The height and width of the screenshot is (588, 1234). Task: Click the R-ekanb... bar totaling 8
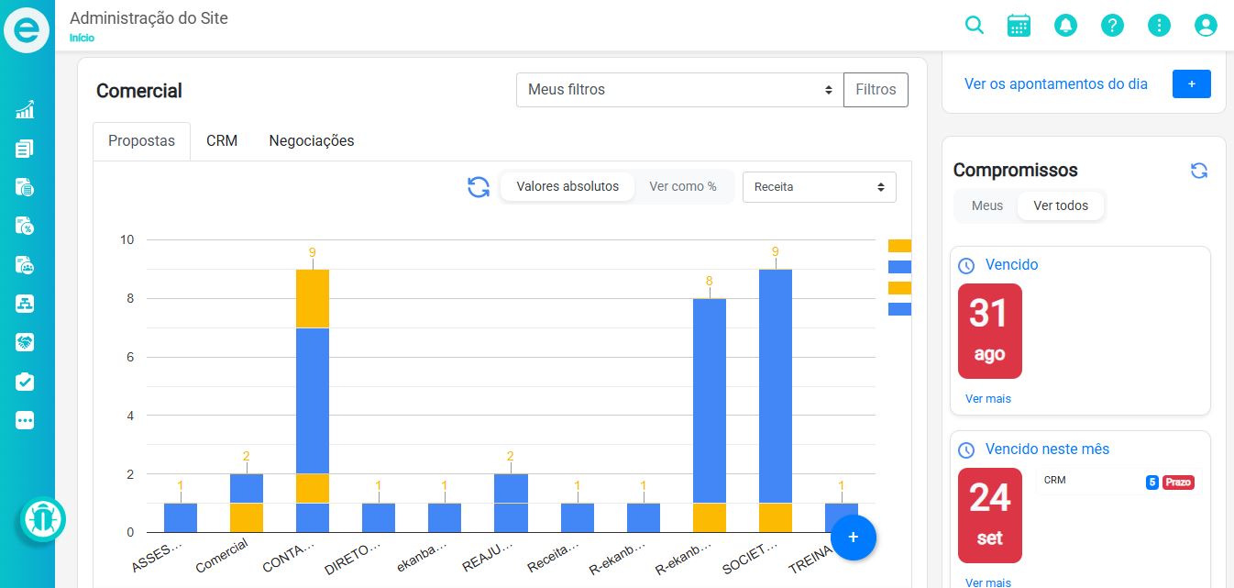point(710,416)
